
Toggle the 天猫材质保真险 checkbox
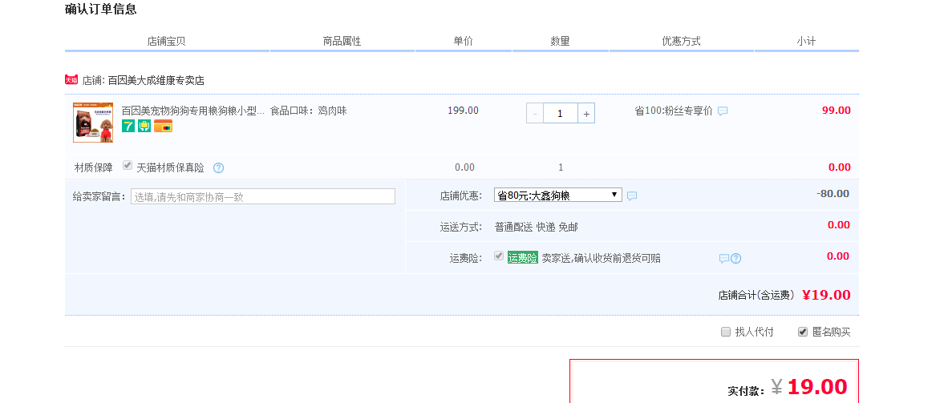point(128,166)
